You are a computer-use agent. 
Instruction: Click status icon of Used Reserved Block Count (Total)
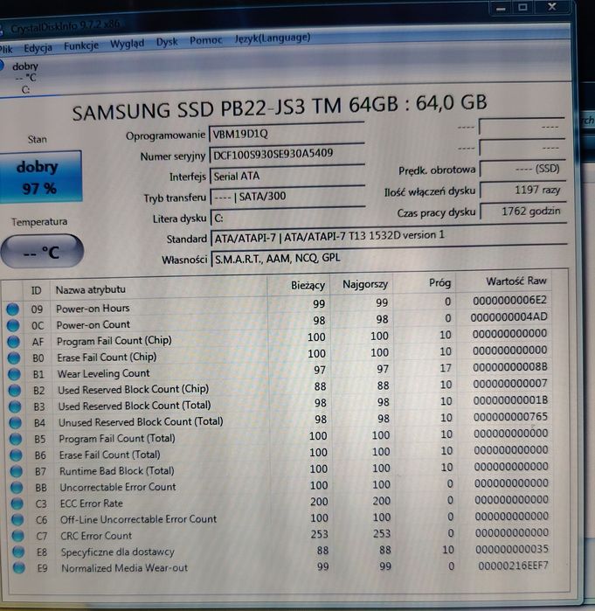click(15, 406)
